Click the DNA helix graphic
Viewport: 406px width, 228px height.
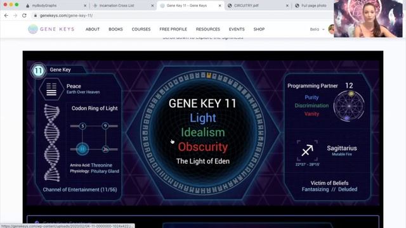point(52,142)
